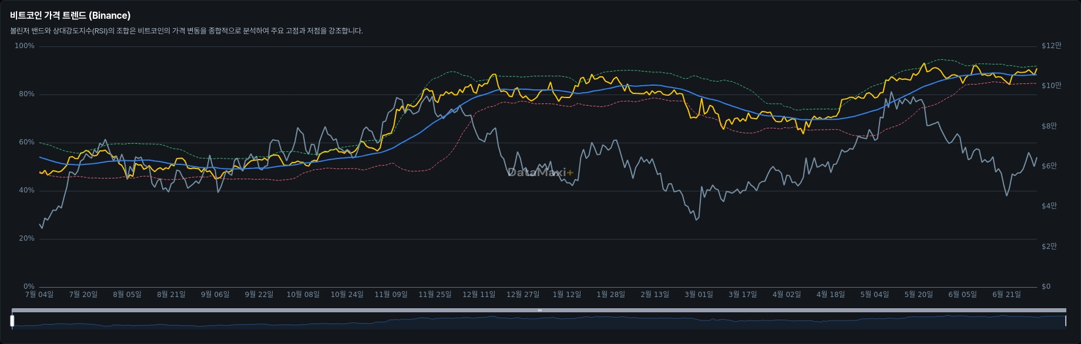The width and height of the screenshot is (1081, 344).
Task: Click the '11월 09일' date label
Action: (x=391, y=295)
